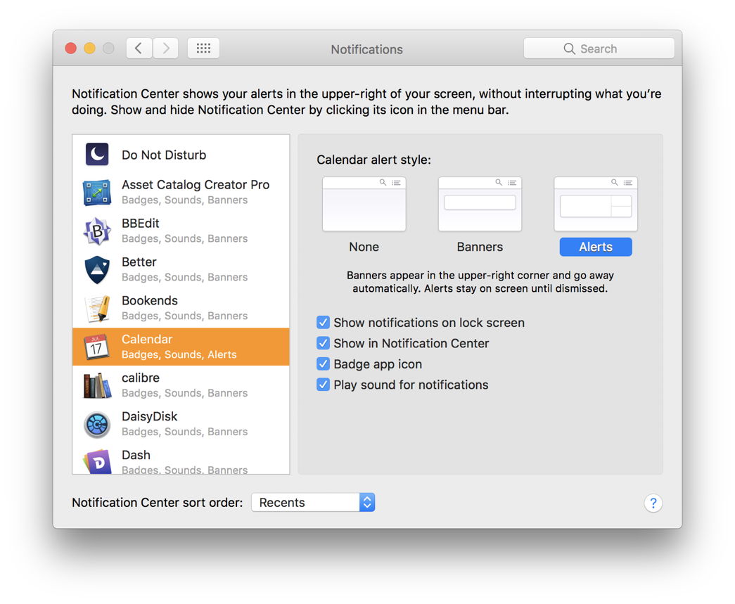Click the calibre books app icon
The height and width of the screenshot is (604, 735).
tap(96, 385)
